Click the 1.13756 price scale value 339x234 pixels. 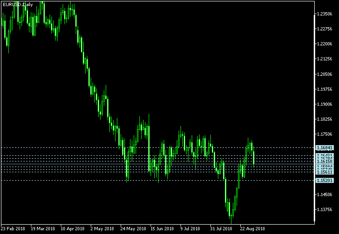pyautogui.click(x=325, y=210)
